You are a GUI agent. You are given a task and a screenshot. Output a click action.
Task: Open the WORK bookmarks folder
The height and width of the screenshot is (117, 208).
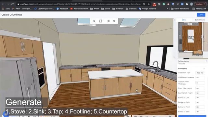[95, 9]
